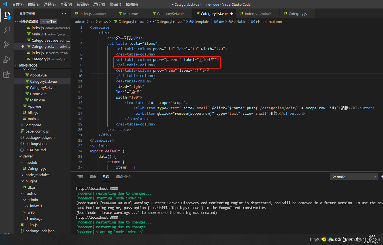
Task: Open the Search view icon
Action: 7,30
